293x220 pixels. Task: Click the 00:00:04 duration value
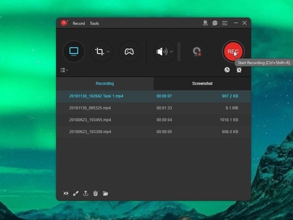point(164,120)
